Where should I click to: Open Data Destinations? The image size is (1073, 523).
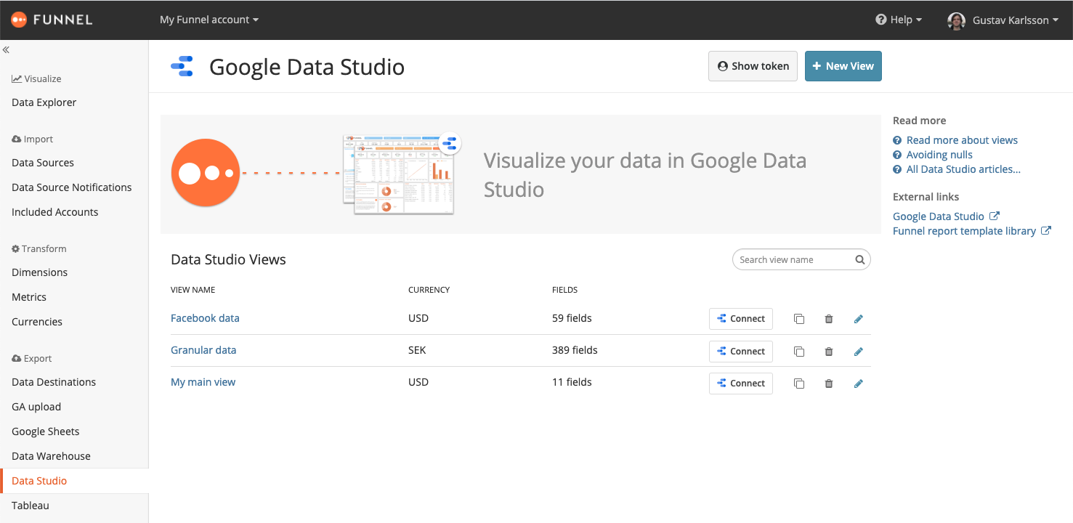click(54, 382)
